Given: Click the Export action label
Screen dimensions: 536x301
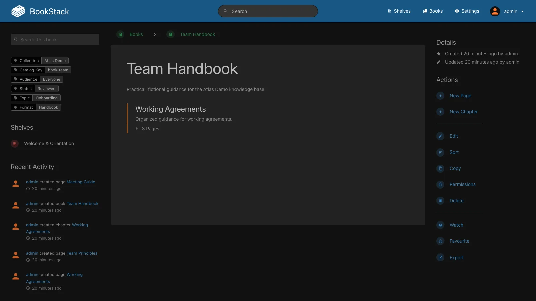Looking at the screenshot, I should click(457, 258).
